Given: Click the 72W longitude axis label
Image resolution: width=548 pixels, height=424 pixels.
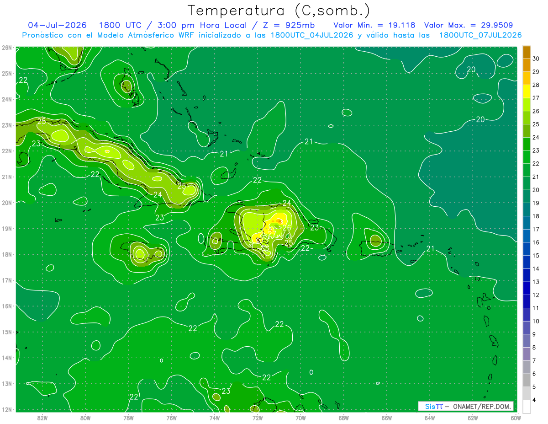Looking at the screenshot, I should click(258, 418).
